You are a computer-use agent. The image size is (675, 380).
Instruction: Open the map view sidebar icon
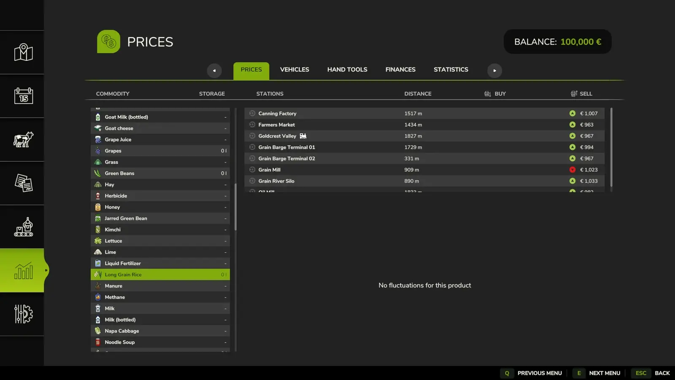coord(23,52)
